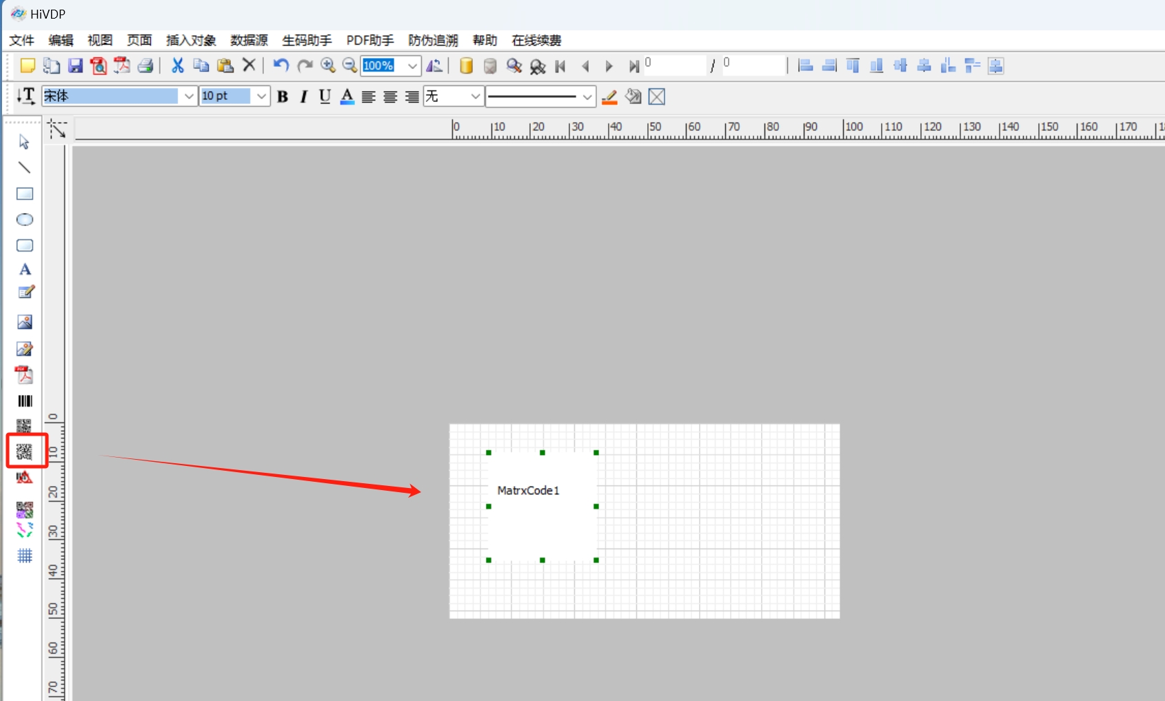
Task: Paste from clipboard icon
Action: [225, 65]
